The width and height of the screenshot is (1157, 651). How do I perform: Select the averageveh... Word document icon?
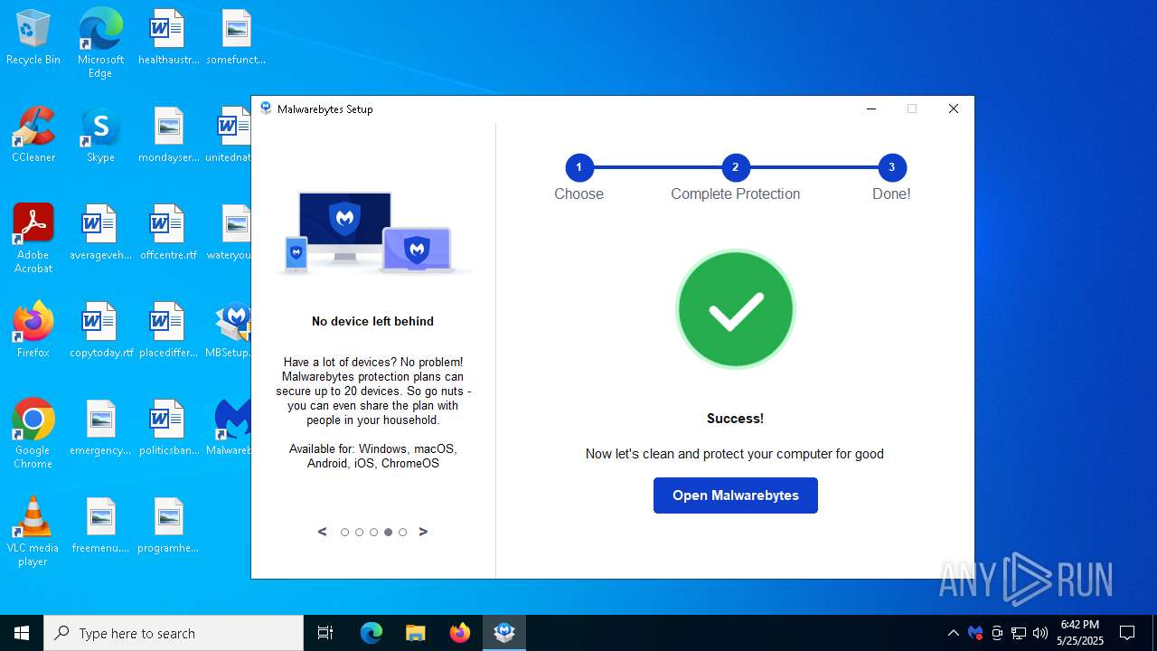pos(100,233)
